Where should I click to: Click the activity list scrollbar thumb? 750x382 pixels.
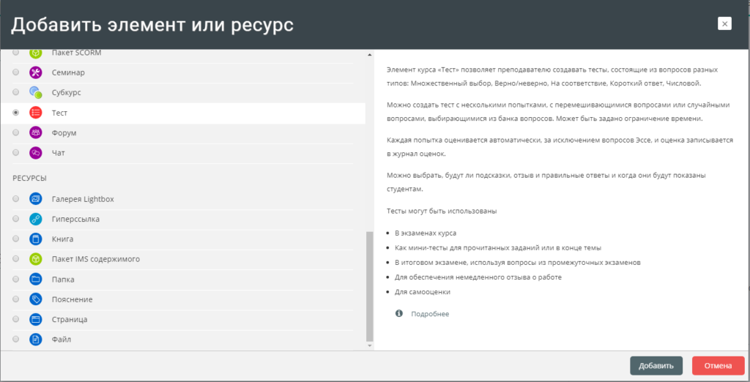[369, 286]
